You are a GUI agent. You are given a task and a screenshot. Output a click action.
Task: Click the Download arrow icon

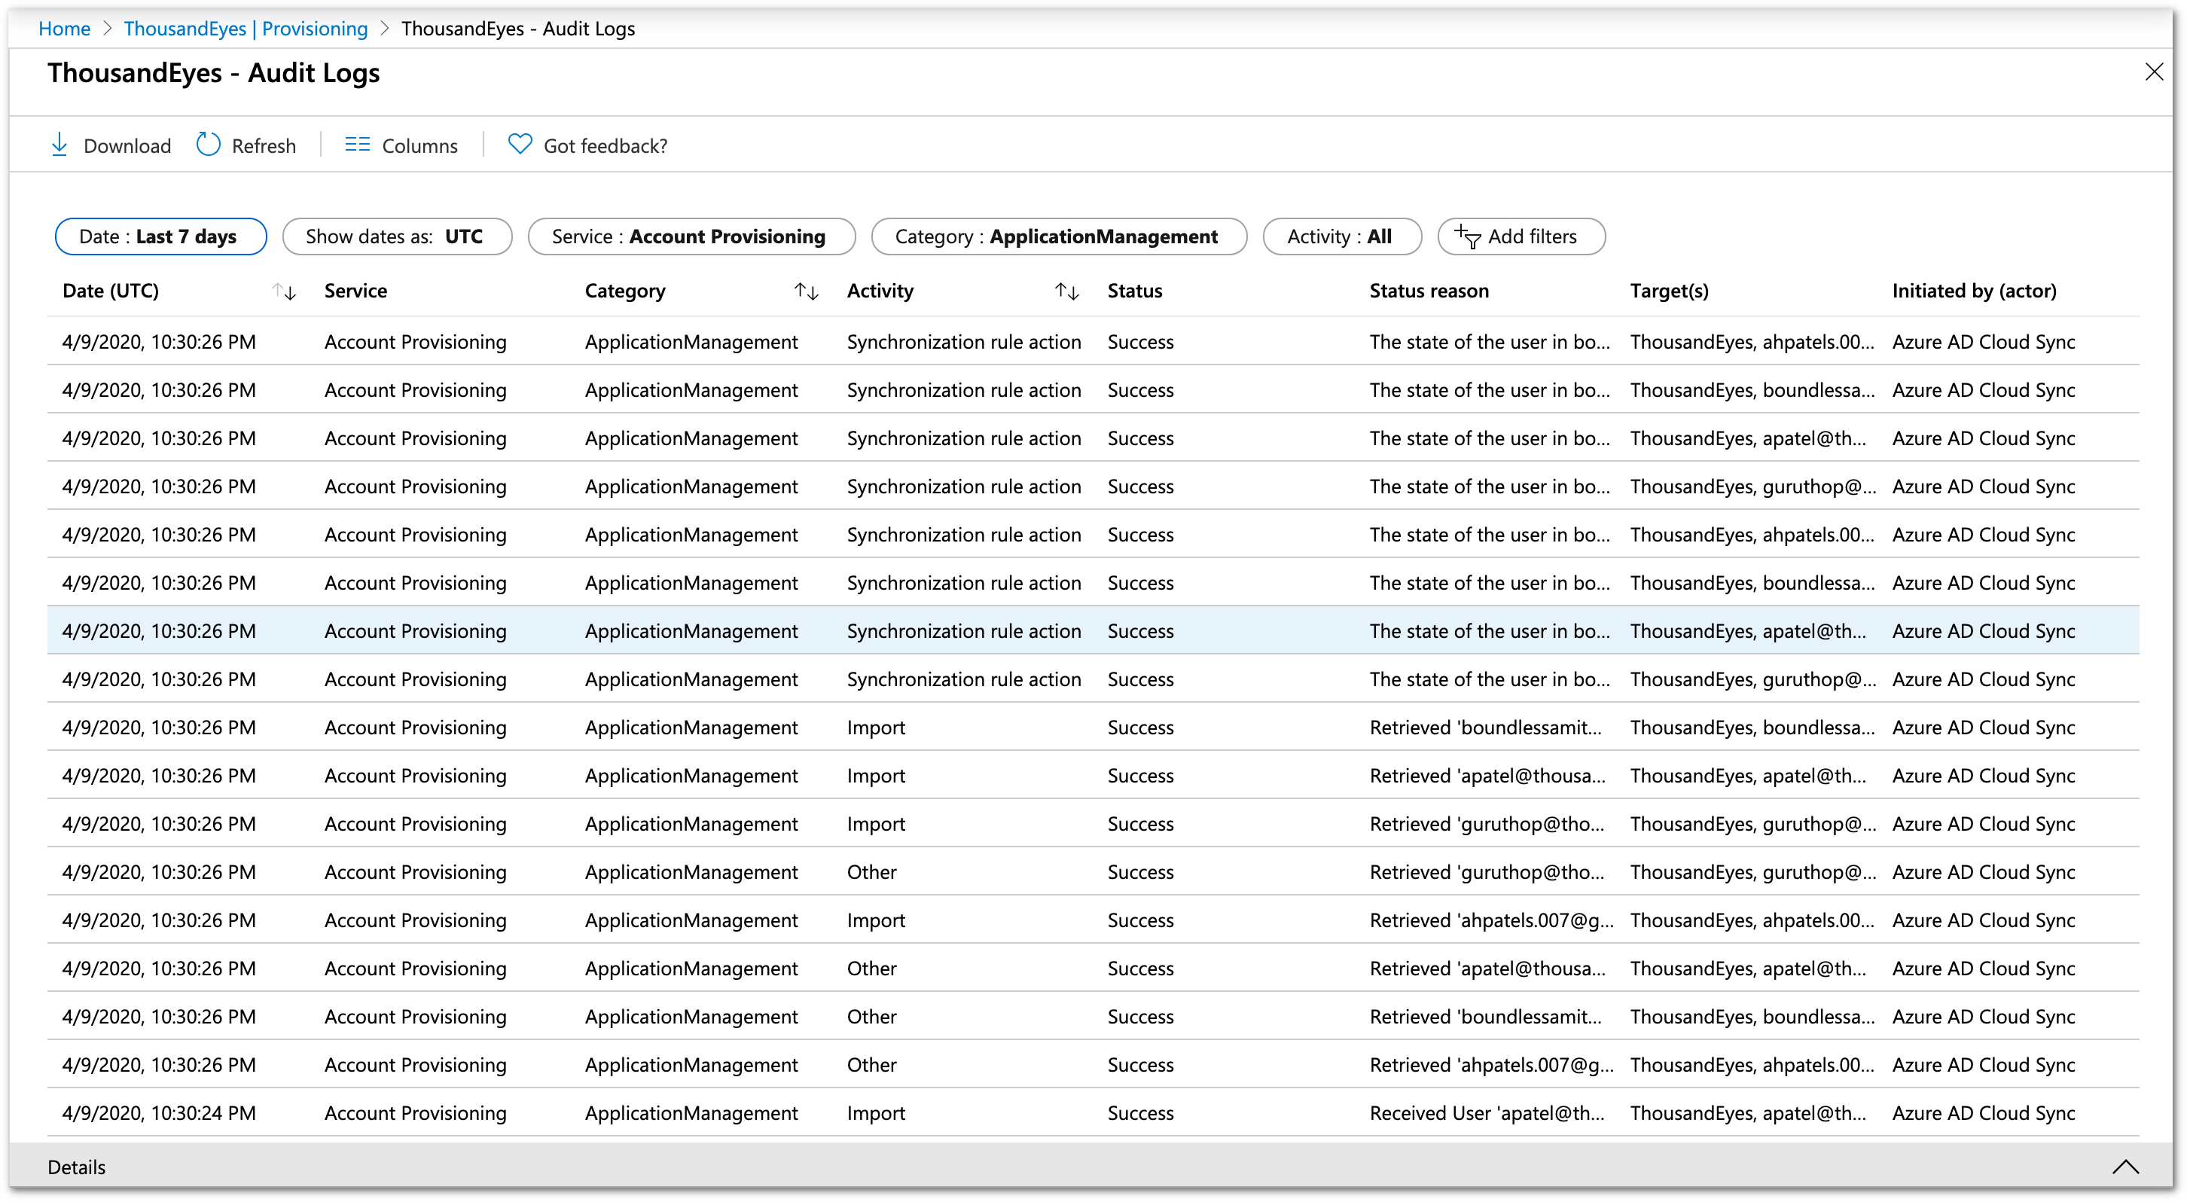pyautogui.click(x=59, y=145)
